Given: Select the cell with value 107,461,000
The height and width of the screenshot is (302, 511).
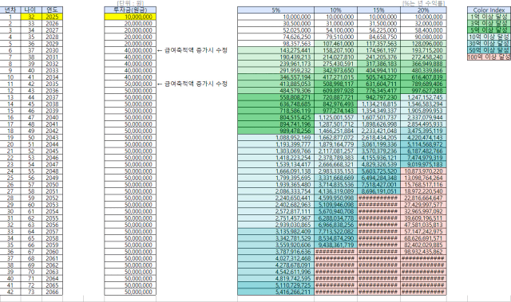Looking at the screenshot, I should pyautogui.click(x=335, y=44).
